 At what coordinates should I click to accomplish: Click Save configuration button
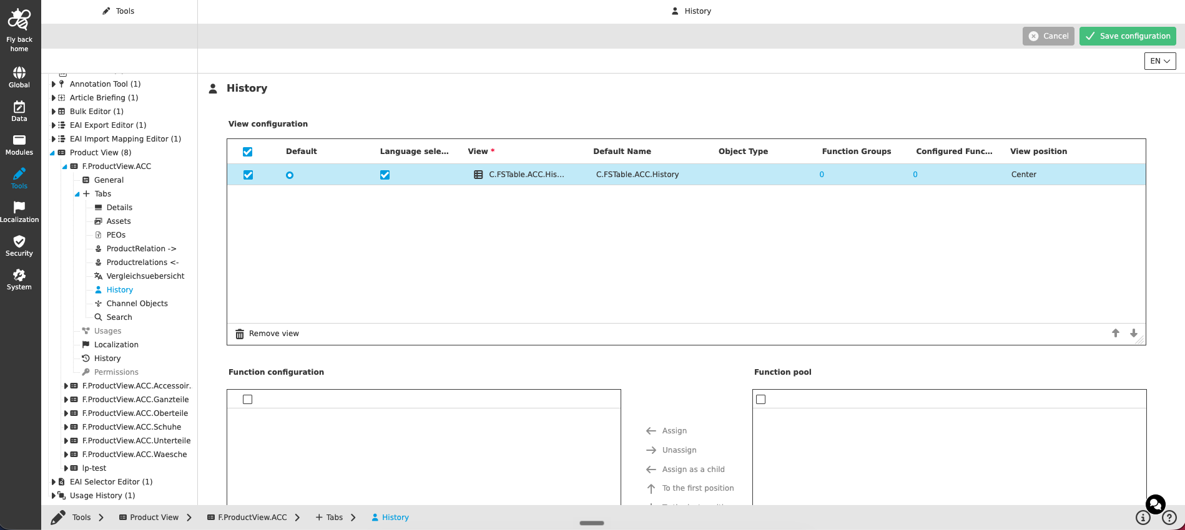coord(1128,36)
